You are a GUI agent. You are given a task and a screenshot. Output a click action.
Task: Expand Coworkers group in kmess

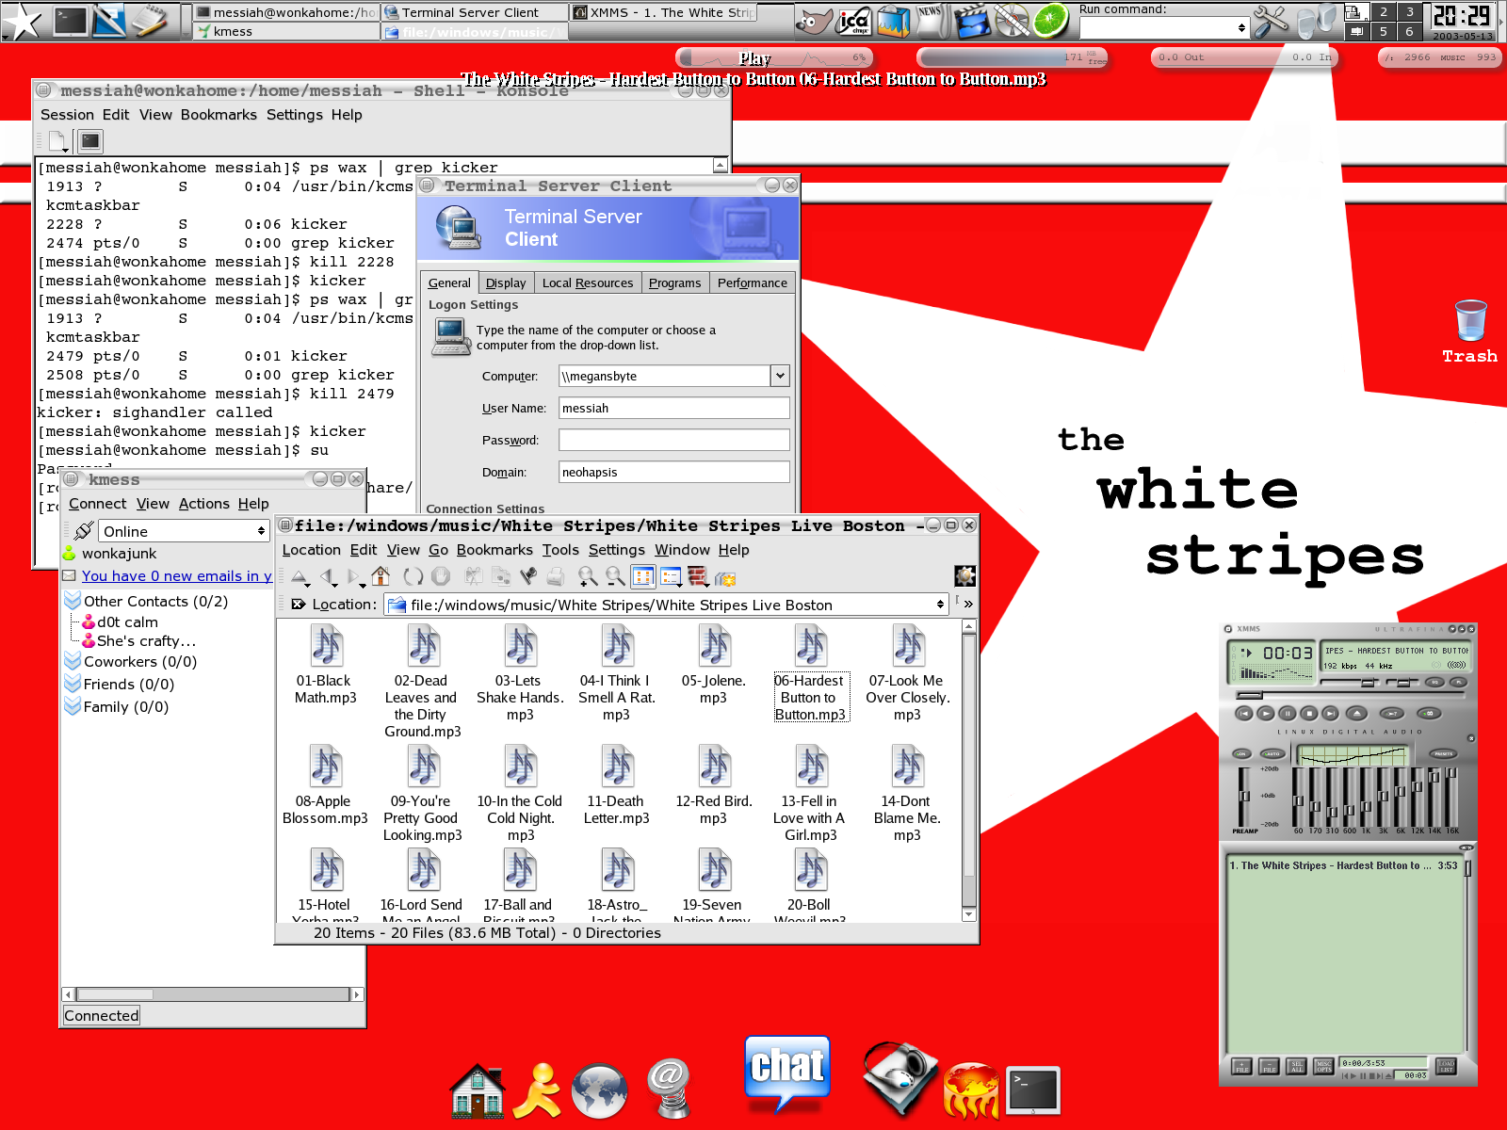point(73,661)
